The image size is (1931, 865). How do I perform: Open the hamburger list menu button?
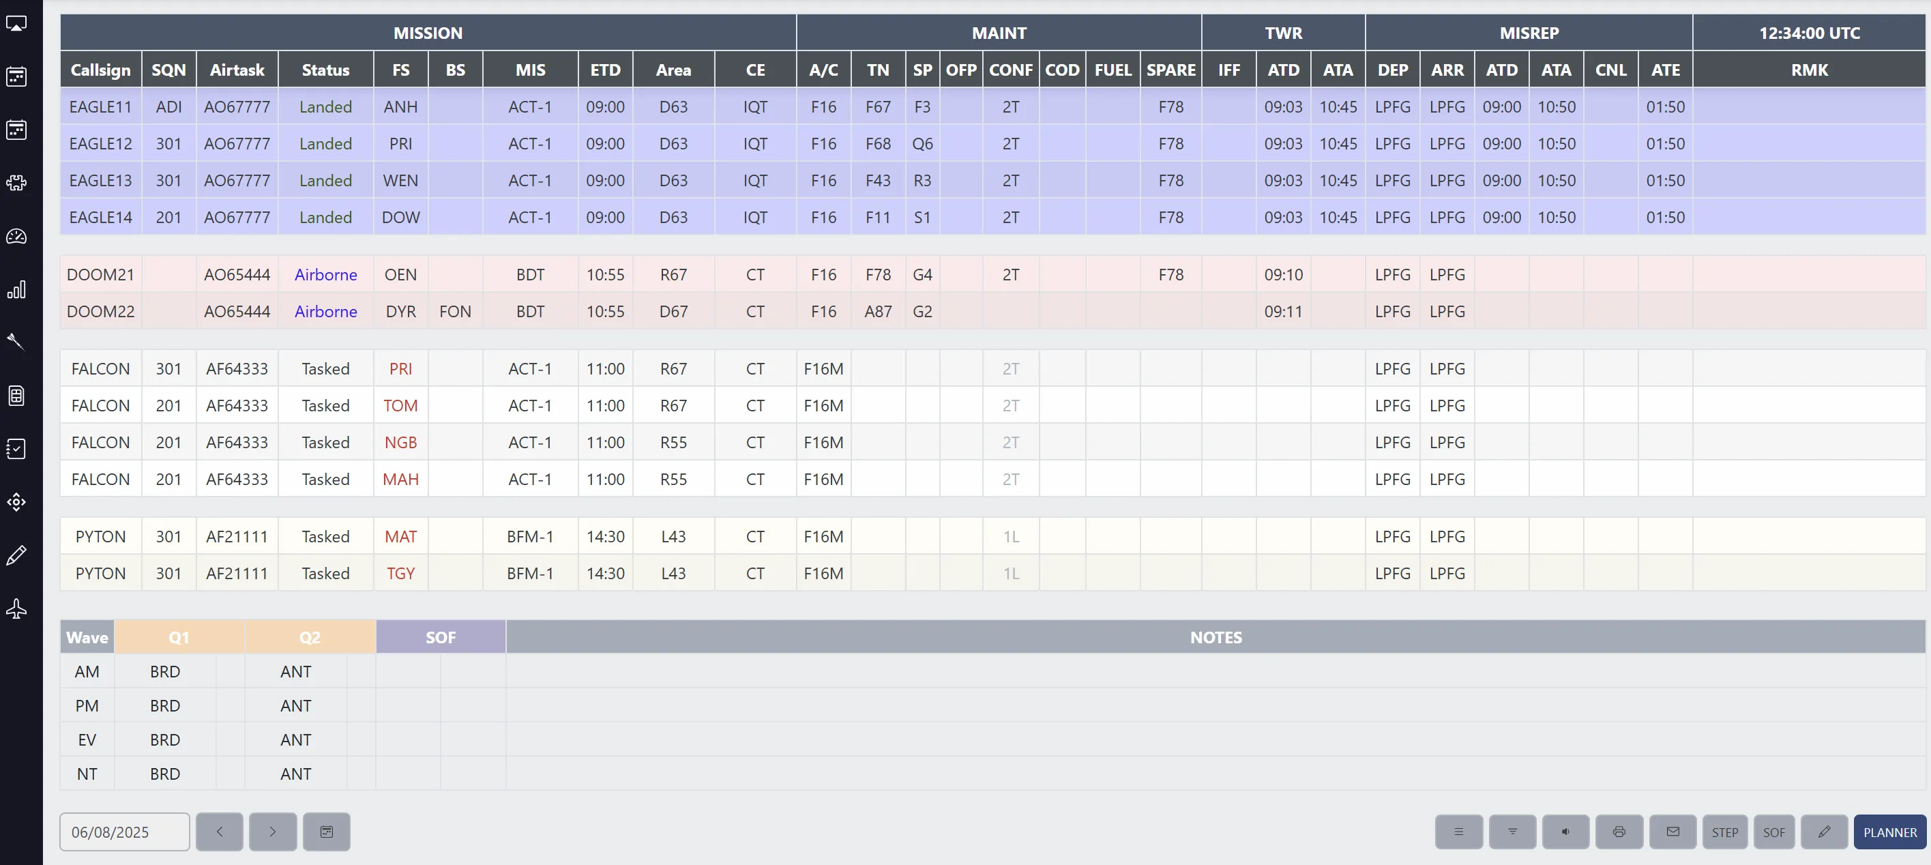[x=1458, y=832]
